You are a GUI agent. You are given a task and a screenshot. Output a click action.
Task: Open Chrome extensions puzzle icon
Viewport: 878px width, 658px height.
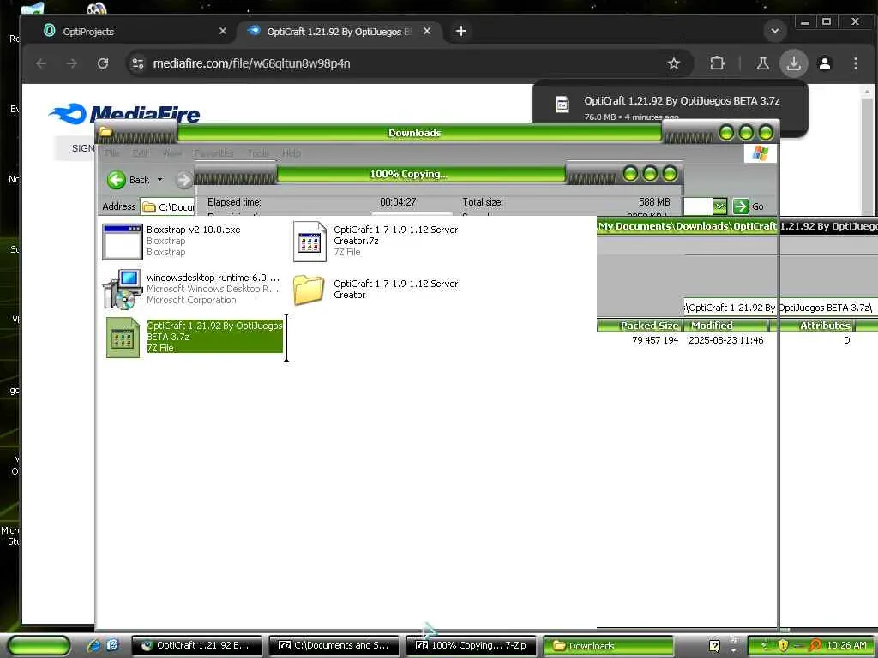tap(718, 63)
